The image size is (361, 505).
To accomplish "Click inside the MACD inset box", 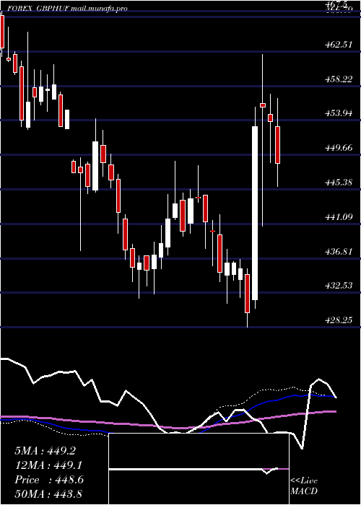I will click(x=199, y=469).
